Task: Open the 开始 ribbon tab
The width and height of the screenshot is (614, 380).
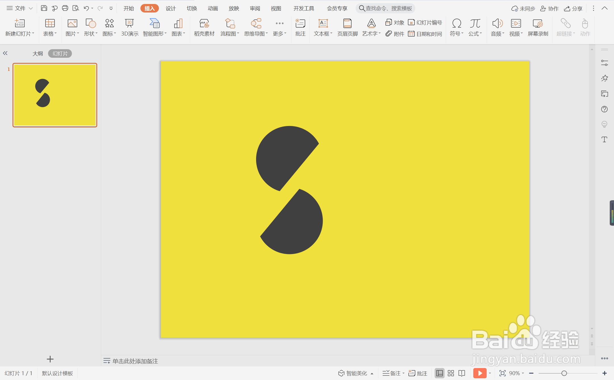Action: (129, 9)
